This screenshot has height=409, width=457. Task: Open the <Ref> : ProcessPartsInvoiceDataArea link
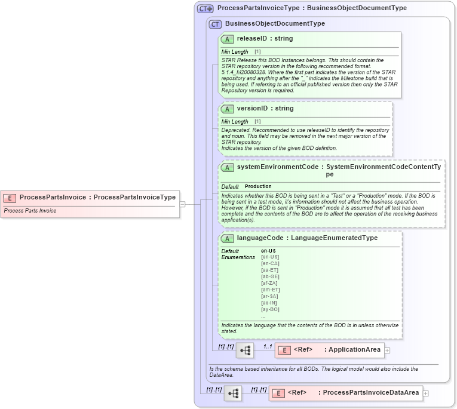tap(353, 393)
